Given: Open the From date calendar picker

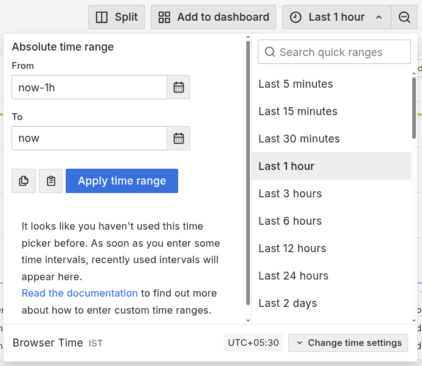Looking at the screenshot, I should pos(179,87).
